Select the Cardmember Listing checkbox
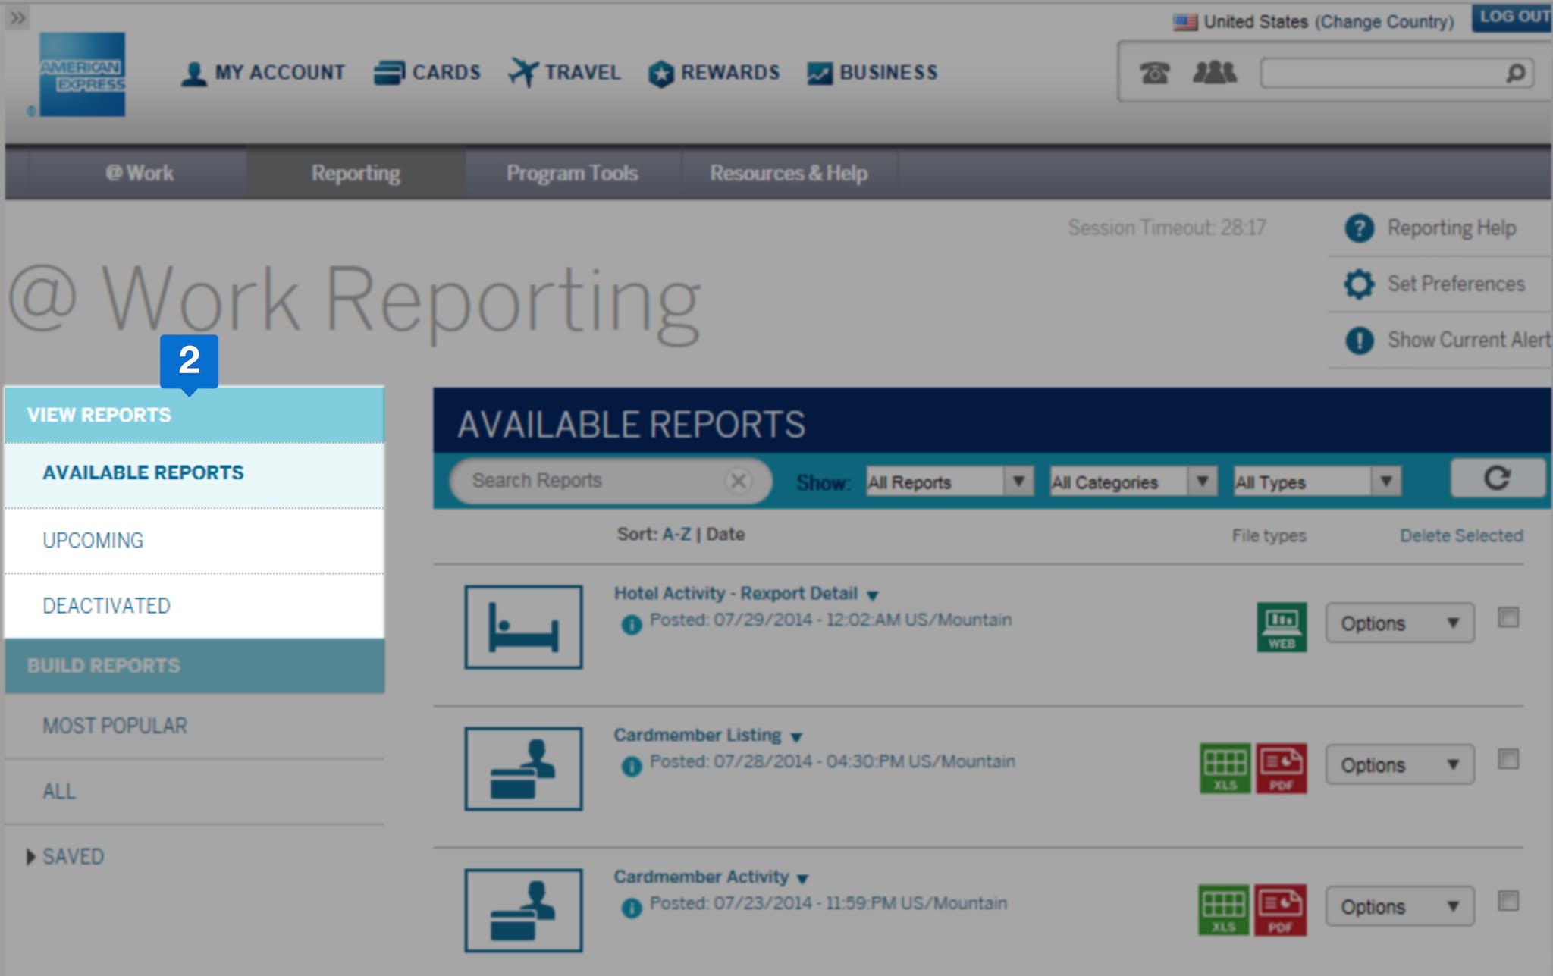The width and height of the screenshot is (1553, 976). [1508, 759]
